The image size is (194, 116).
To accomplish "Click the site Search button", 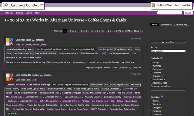I will [188, 13].
